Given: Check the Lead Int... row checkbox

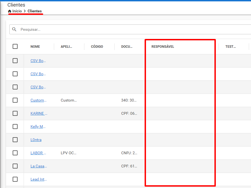Looking at the screenshot, I should click(15, 179).
